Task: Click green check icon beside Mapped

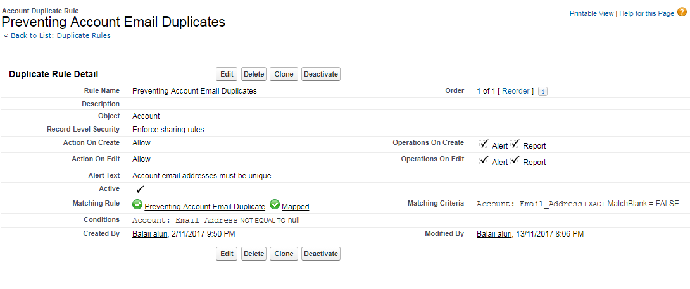Action: (x=275, y=205)
